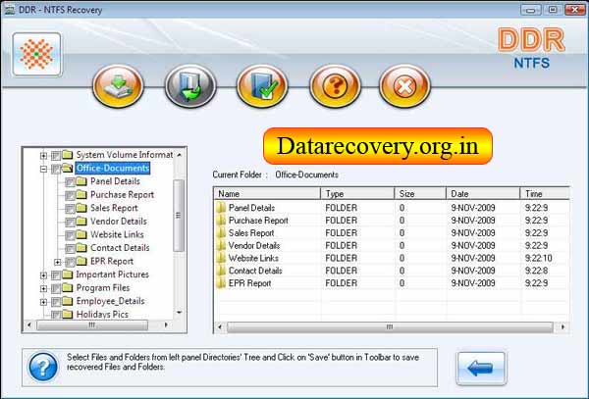
Task: Click the load/import log toolbar icon
Action: [x=190, y=86]
